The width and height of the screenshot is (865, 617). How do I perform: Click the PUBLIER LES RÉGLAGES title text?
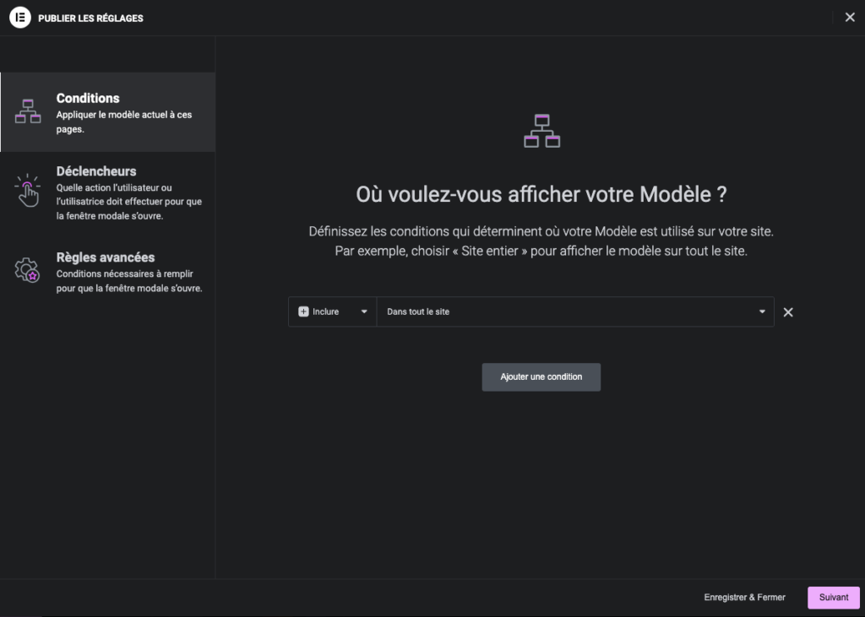point(90,19)
